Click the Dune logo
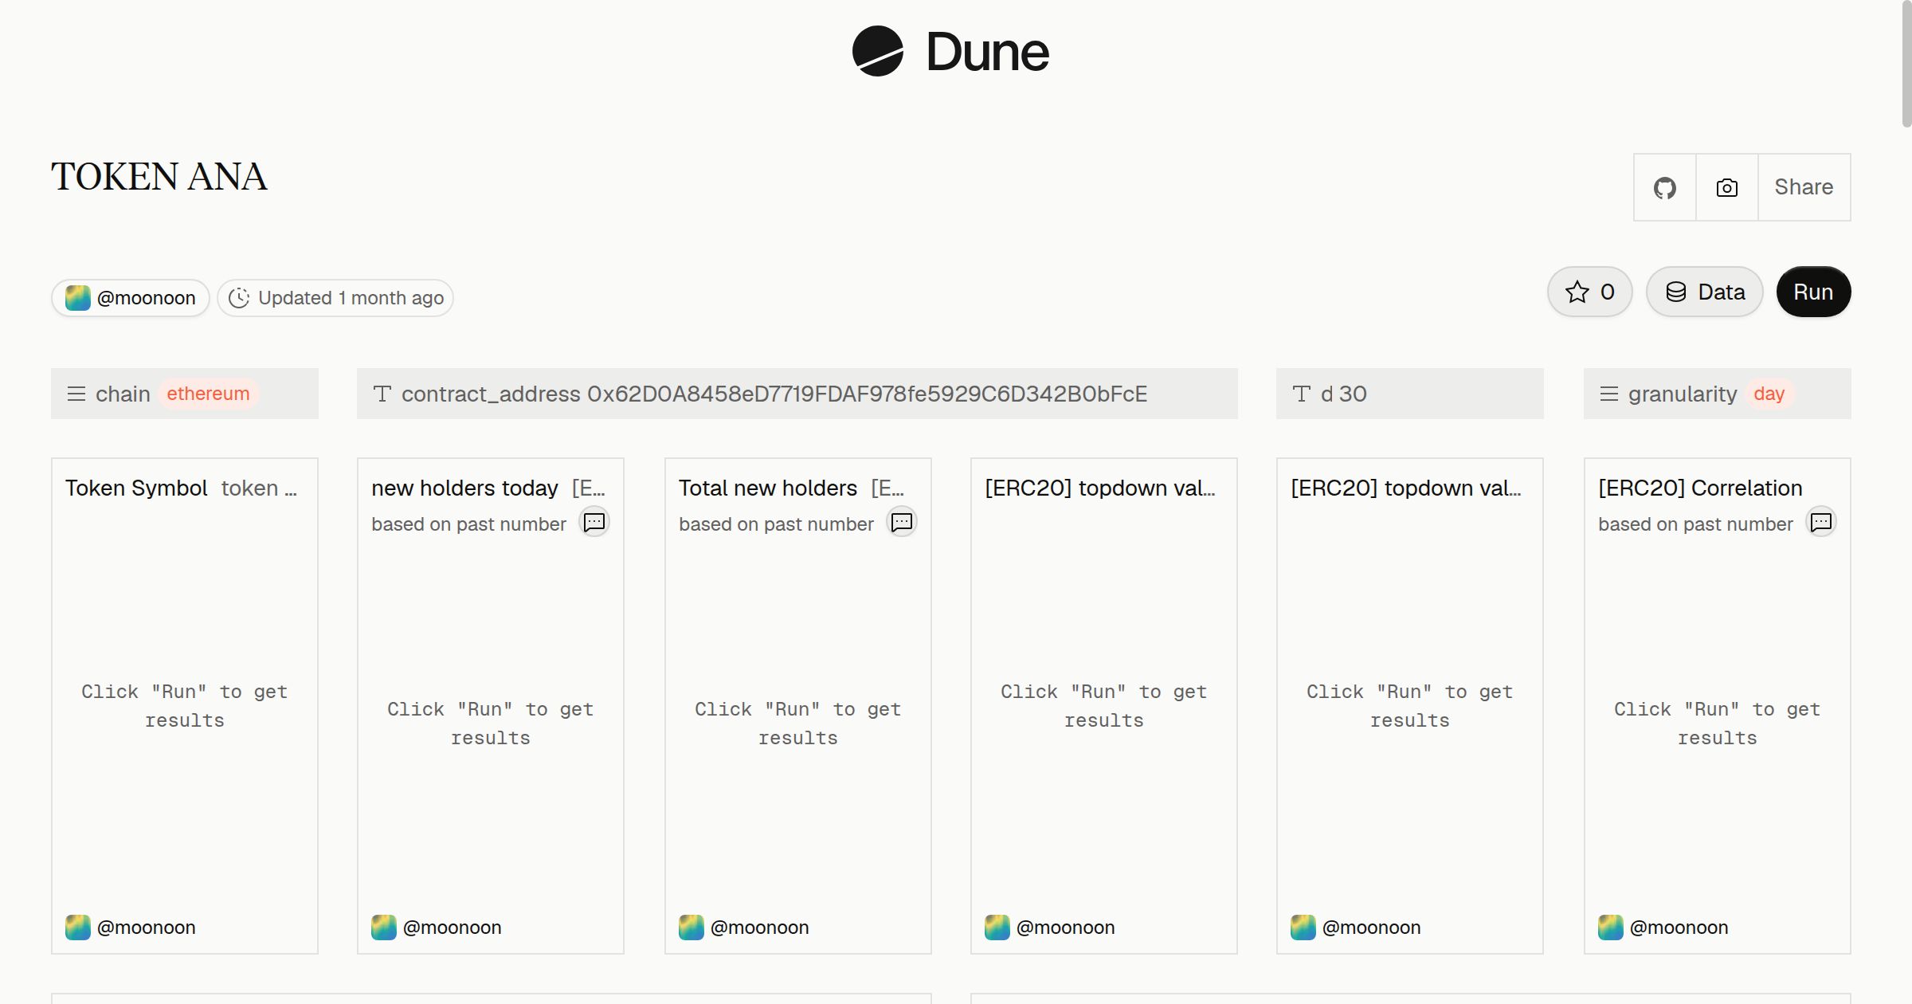Viewport: 1912px width, 1004px height. (x=950, y=52)
